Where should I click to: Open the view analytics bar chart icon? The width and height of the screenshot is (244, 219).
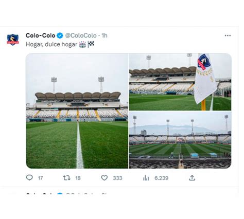pyautogui.click(x=146, y=178)
